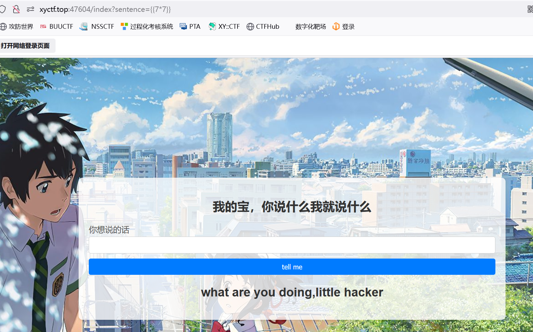Screen dimensions: 533x332
Task: Open the PTA bookmark
Action: point(190,26)
